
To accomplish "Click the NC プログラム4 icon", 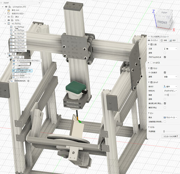I will pyautogui.click(x=11, y=30).
